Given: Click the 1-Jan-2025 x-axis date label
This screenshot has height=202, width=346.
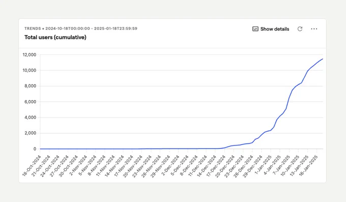Looking at the screenshot, I should (263, 165).
